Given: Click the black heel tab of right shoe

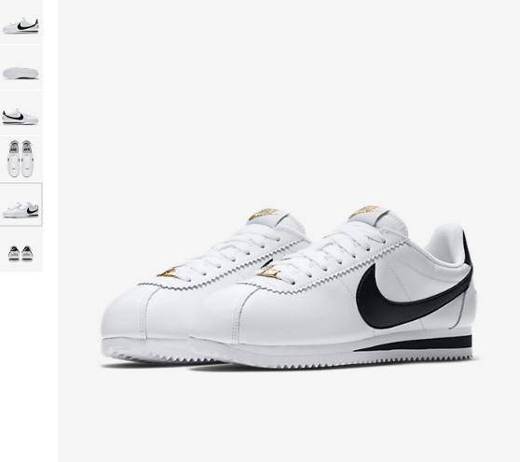Looking at the screenshot, I should click(x=467, y=249).
